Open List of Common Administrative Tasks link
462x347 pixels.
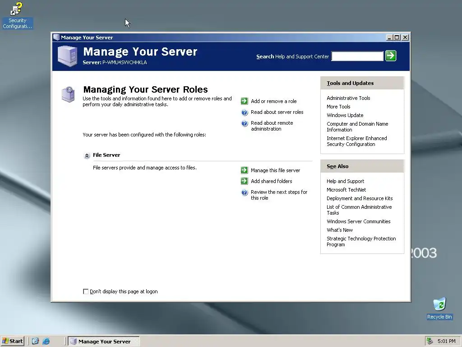click(x=359, y=210)
